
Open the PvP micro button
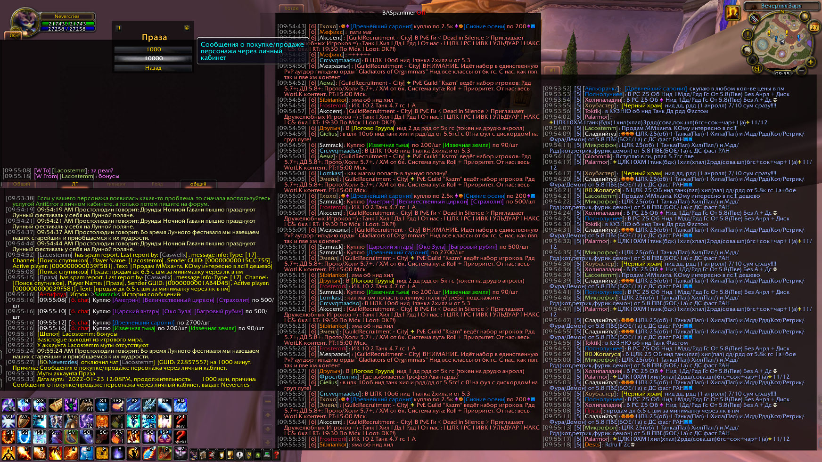click(249, 455)
